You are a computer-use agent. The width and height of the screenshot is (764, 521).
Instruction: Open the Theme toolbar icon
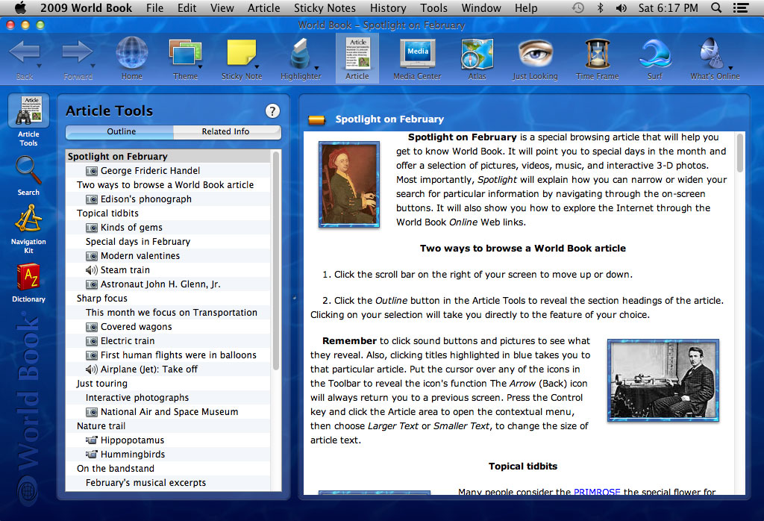tap(185, 53)
